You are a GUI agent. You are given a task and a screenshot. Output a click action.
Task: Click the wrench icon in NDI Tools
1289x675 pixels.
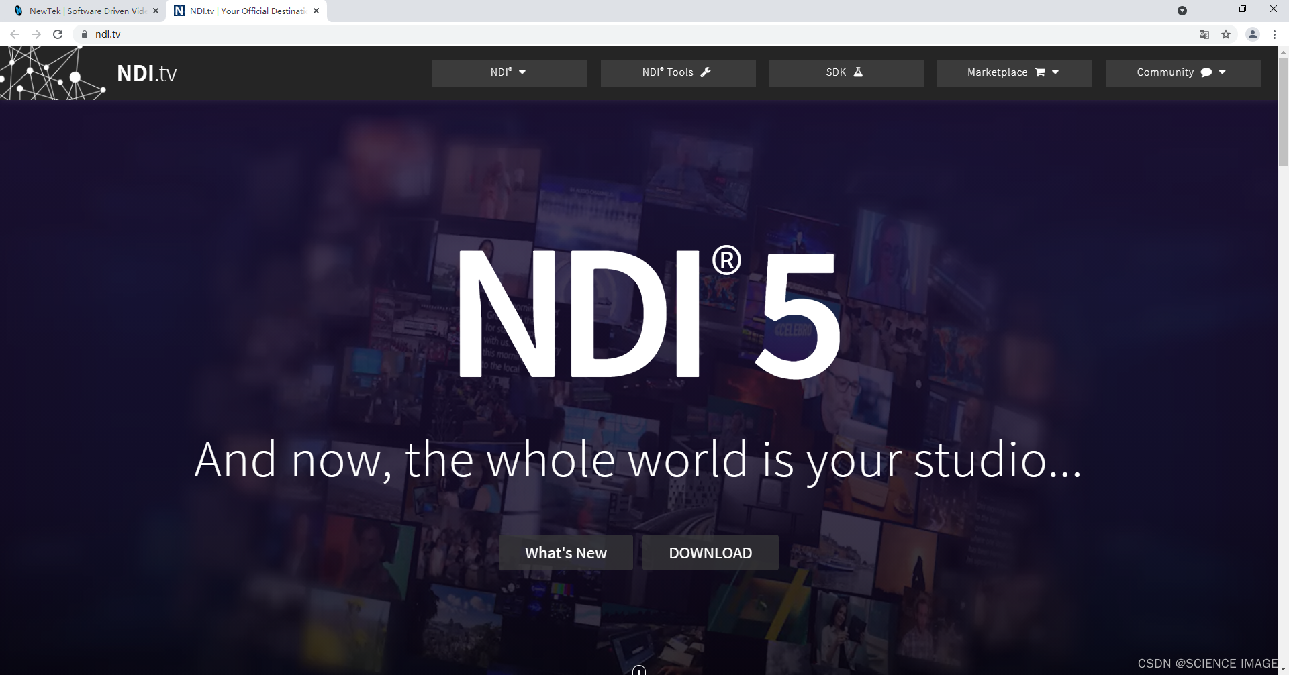(x=706, y=72)
